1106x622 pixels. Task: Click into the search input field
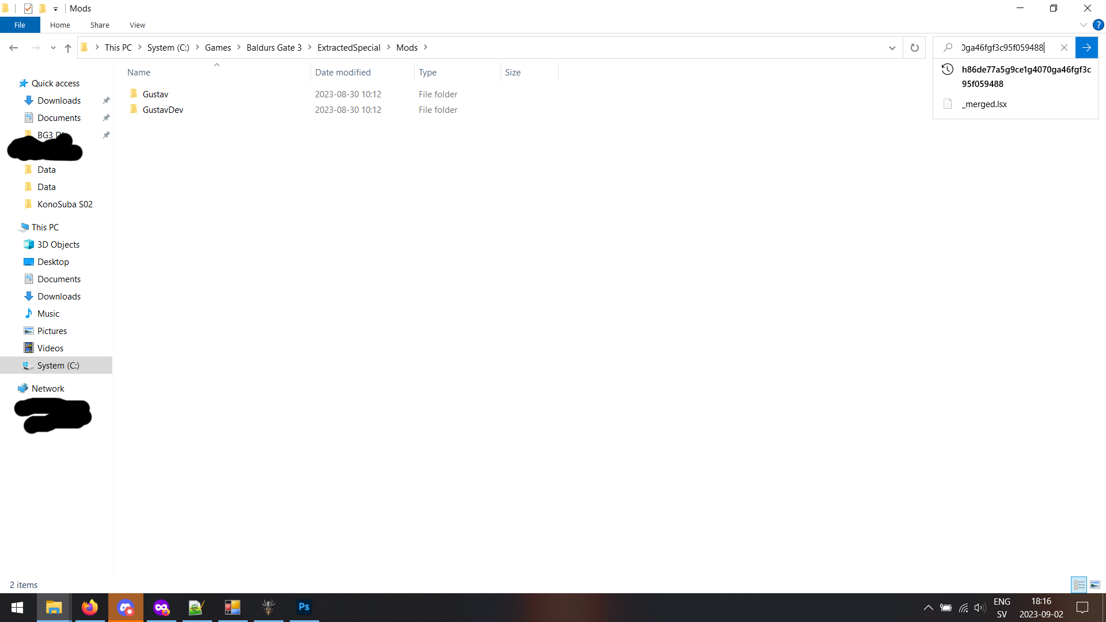(1002, 48)
